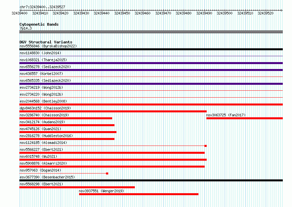Open nsv3937551 (Wenger2019) label
Screen dimensions: 292x207
point(101,191)
